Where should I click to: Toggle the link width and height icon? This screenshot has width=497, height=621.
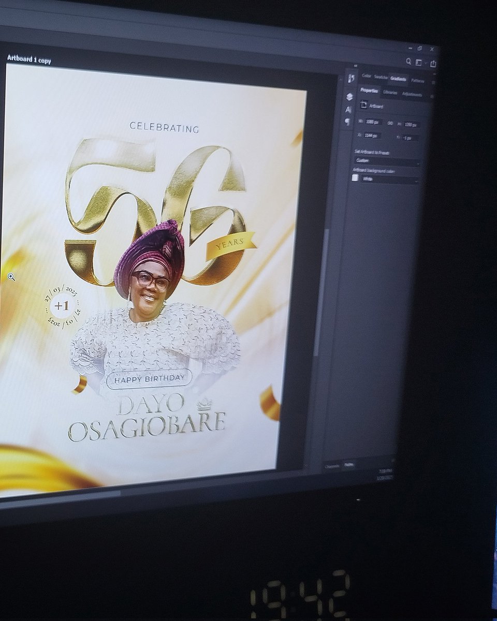(x=390, y=123)
